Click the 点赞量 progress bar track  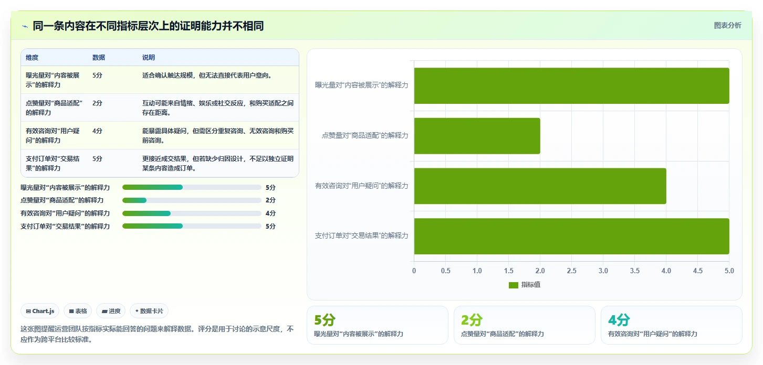[192, 200]
